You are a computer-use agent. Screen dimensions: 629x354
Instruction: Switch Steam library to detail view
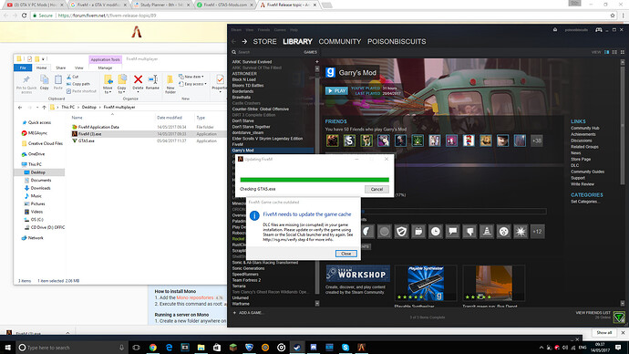[606, 52]
